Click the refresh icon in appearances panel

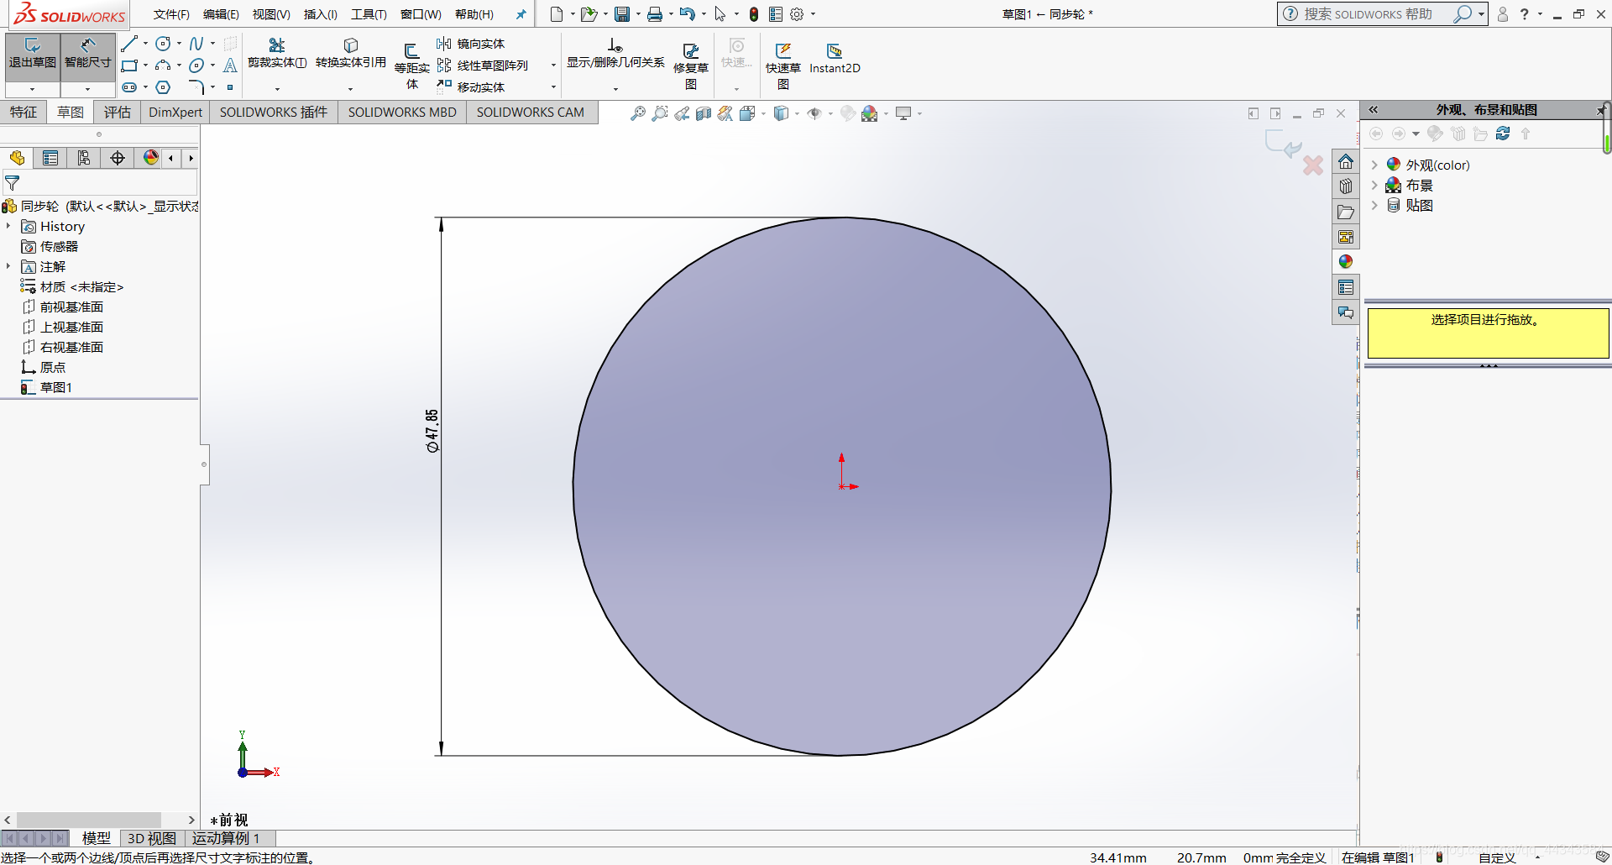click(x=1503, y=134)
